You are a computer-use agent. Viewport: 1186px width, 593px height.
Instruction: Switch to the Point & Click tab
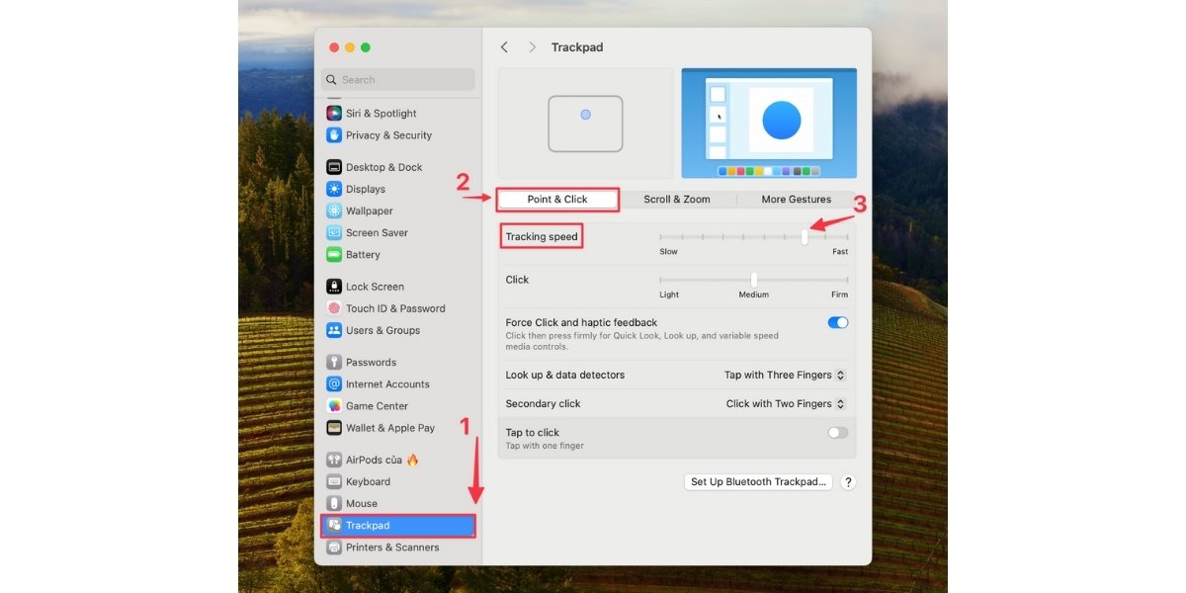pyautogui.click(x=557, y=200)
